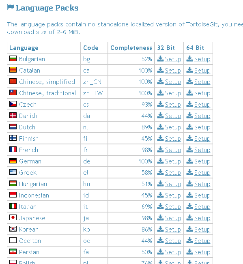Screen dimensions: 243x264
Task: Open the Indonesian 64 Bit Setup link
Action: pyautogui.click(x=202, y=195)
